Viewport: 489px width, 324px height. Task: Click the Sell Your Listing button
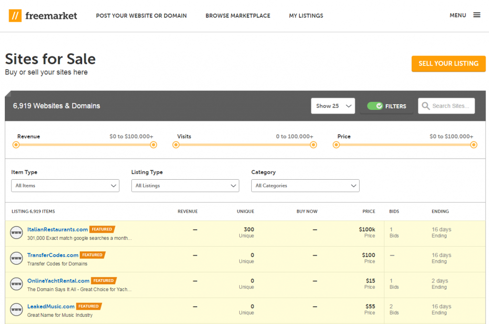coord(448,64)
